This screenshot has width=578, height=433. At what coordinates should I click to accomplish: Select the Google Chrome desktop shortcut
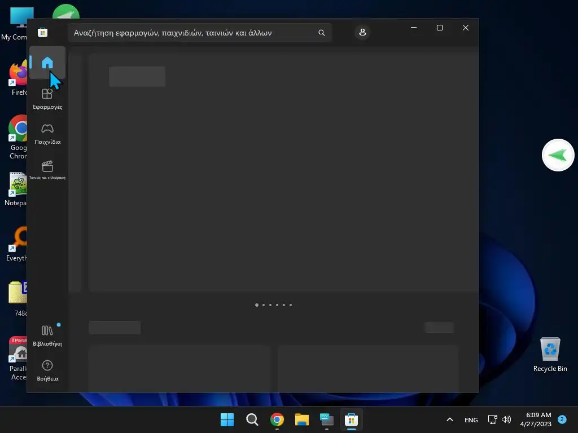17,138
